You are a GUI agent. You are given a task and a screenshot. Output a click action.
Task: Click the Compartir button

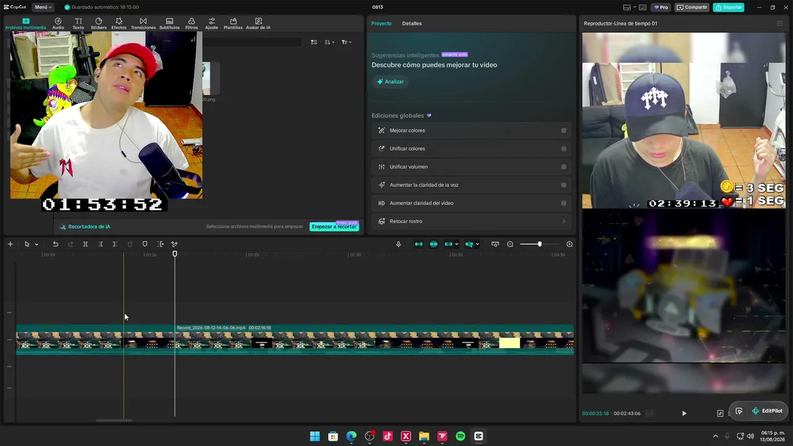[x=692, y=7]
